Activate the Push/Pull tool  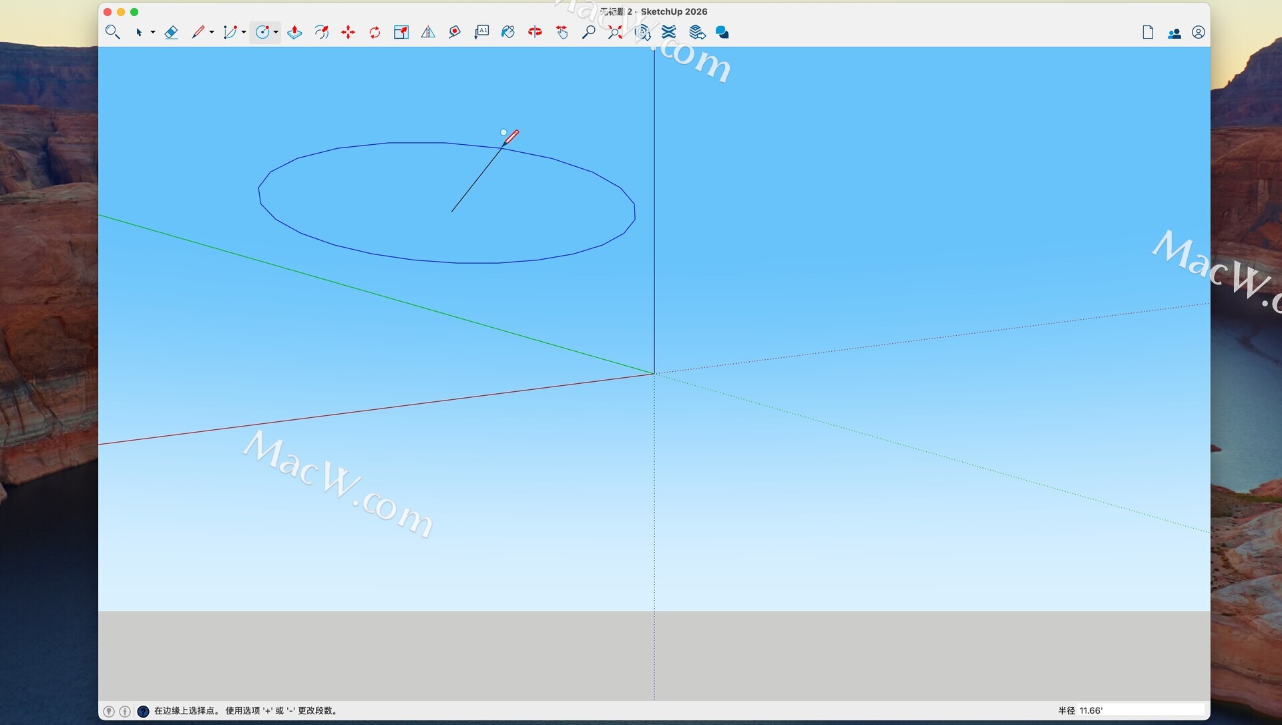tap(294, 32)
